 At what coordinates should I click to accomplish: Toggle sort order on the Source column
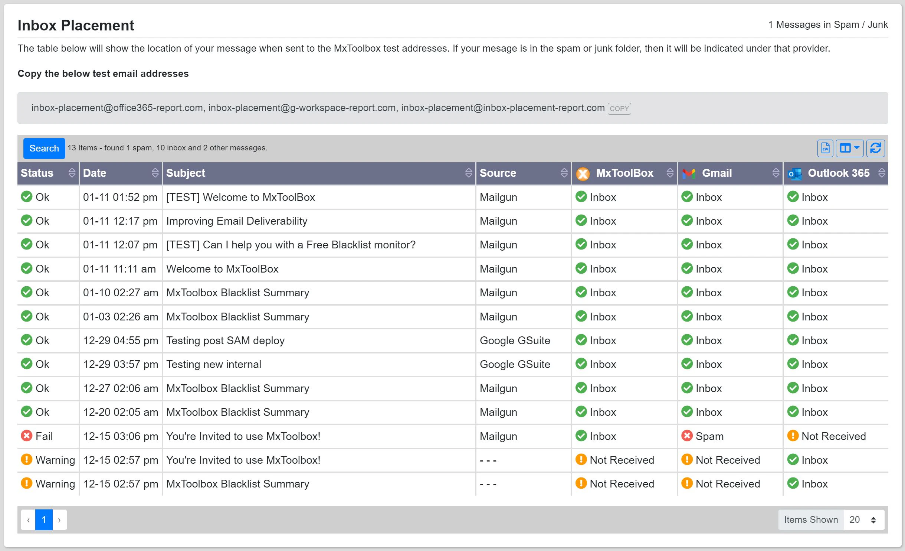pyautogui.click(x=564, y=173)
